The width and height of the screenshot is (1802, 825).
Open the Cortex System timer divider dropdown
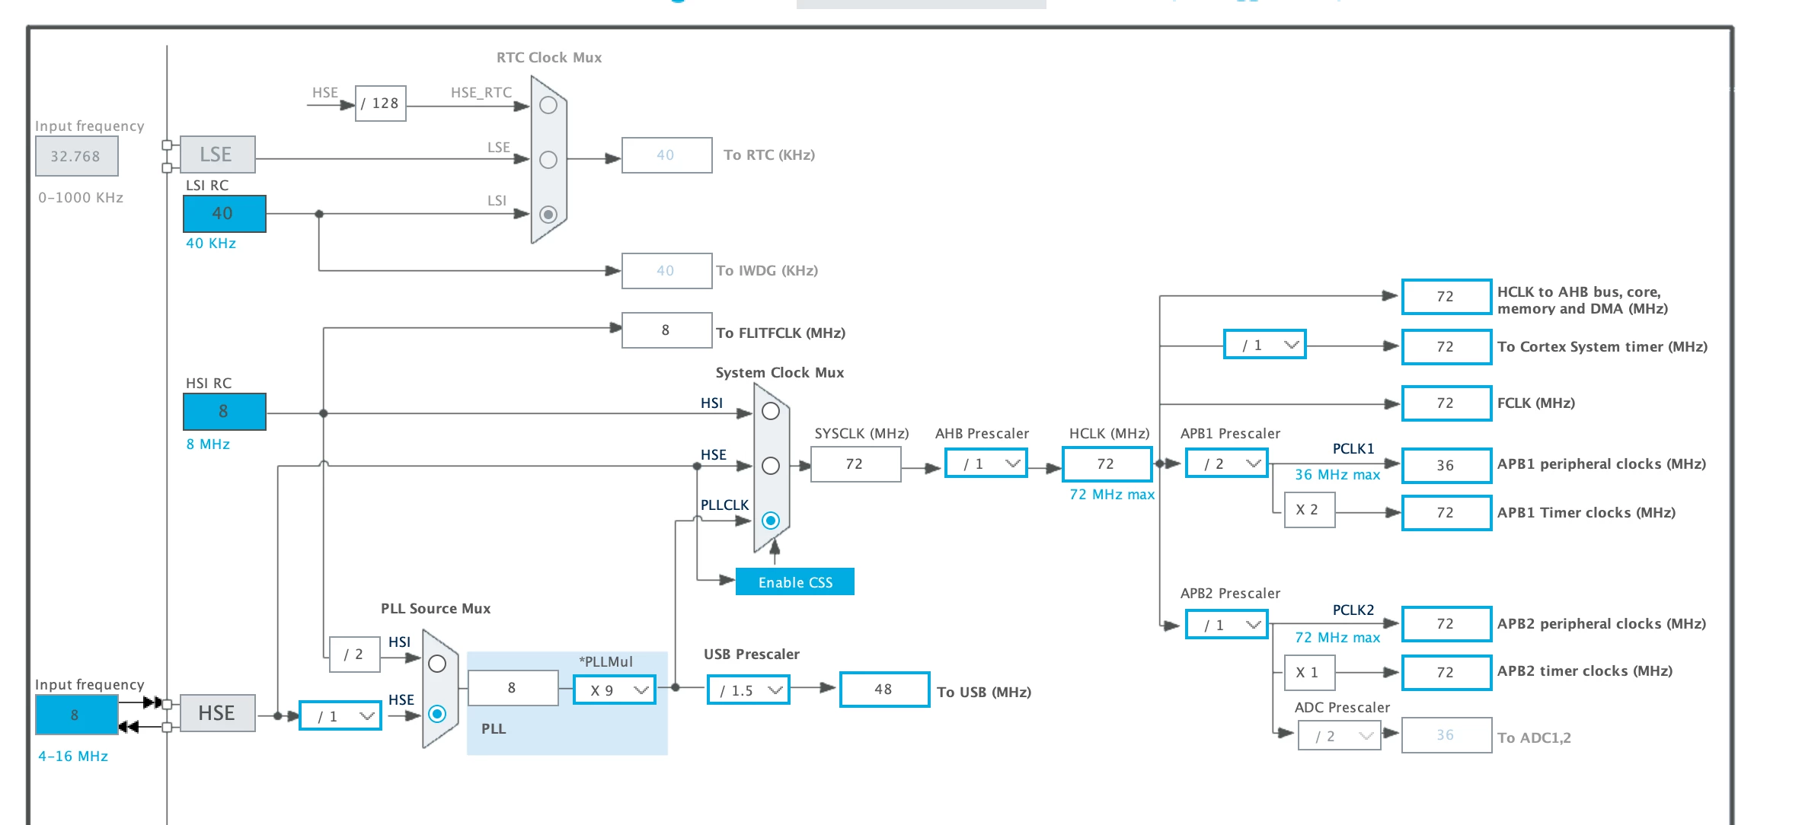click(1265, 344)
